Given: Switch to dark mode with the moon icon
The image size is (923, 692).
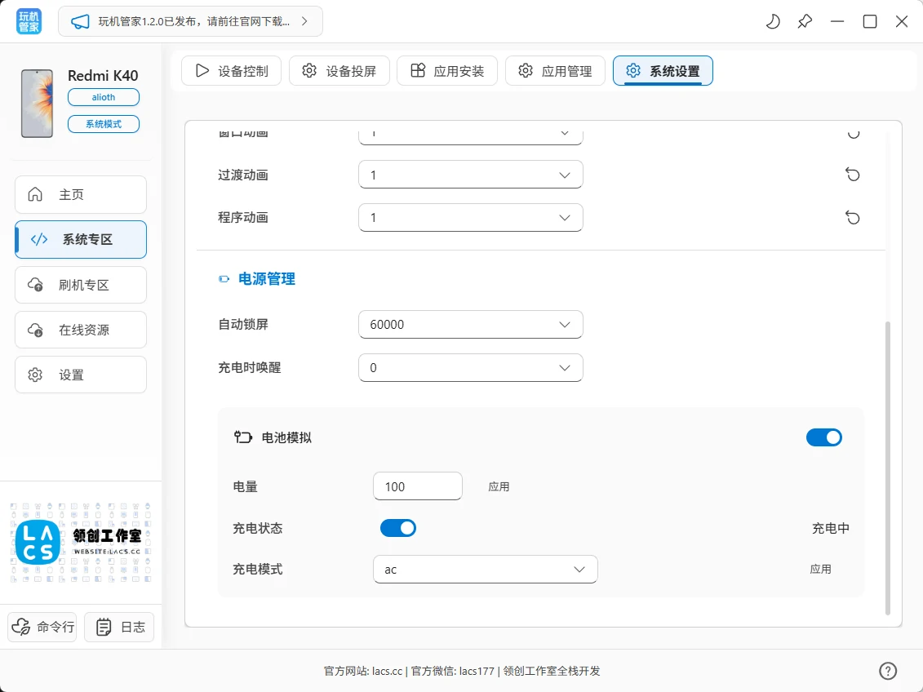Looking at the screenshot, I should [772, 22].
